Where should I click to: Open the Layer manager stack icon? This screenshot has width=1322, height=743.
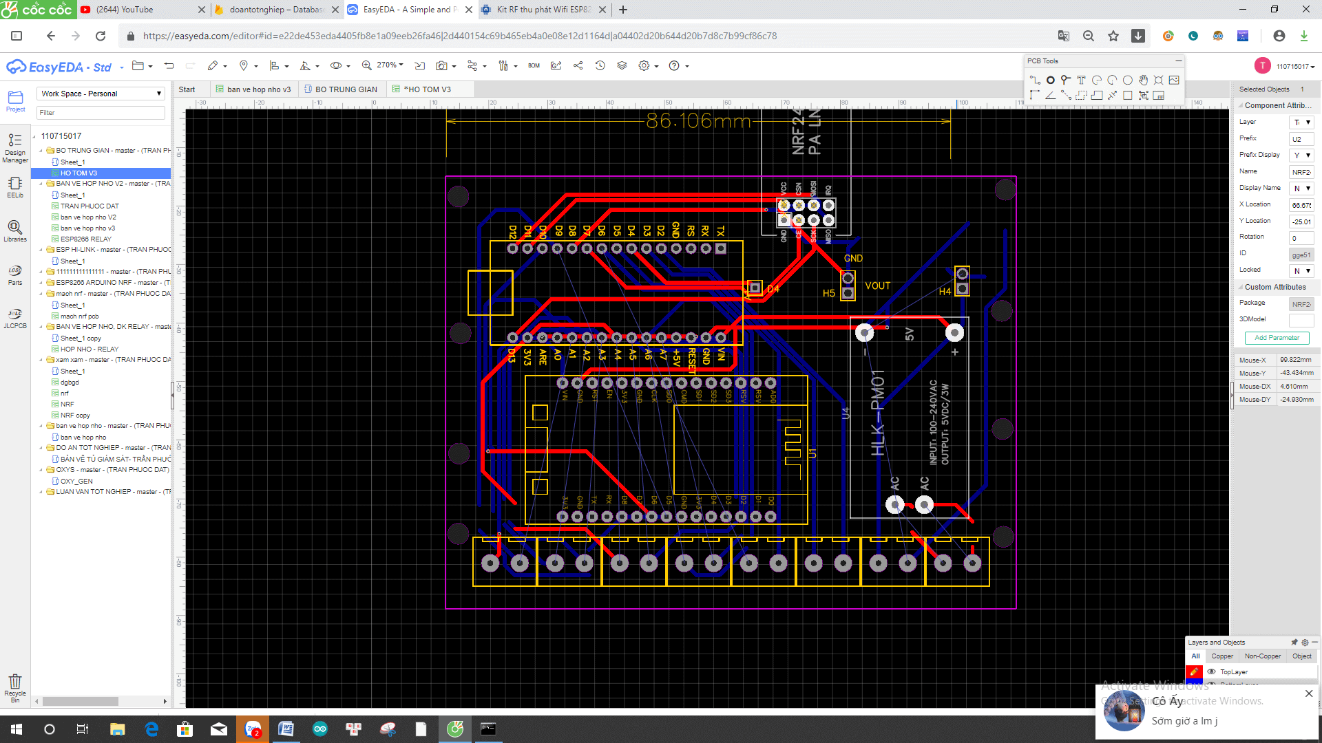622,66
